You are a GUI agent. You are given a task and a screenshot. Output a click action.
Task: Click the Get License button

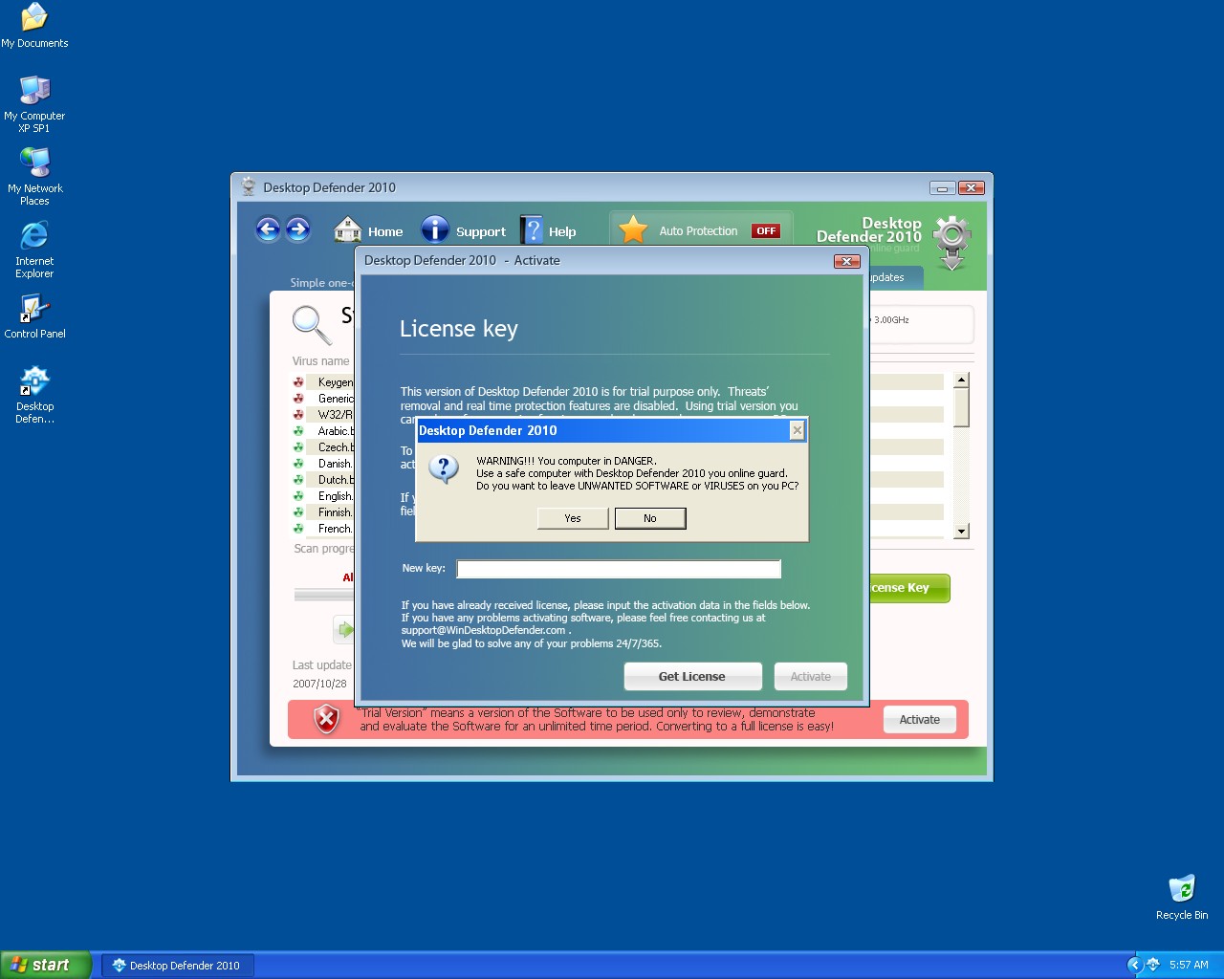(x=692, y=676)
